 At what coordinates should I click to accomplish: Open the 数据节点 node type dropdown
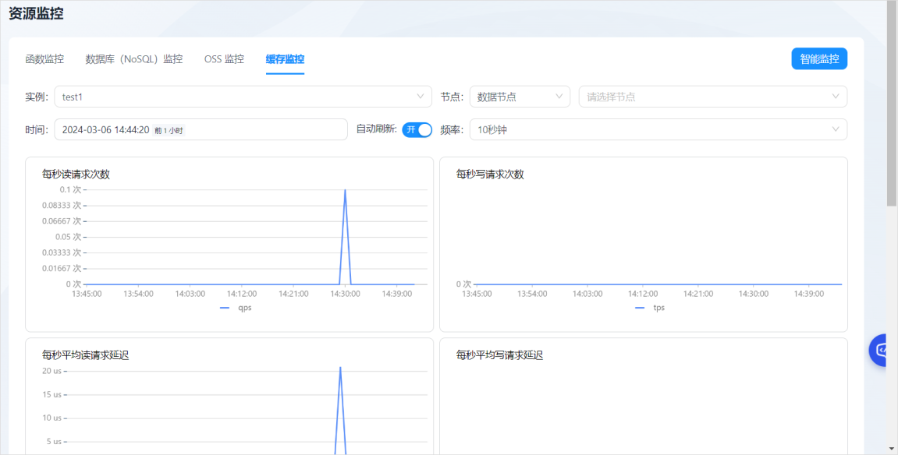tap(520, 97)
